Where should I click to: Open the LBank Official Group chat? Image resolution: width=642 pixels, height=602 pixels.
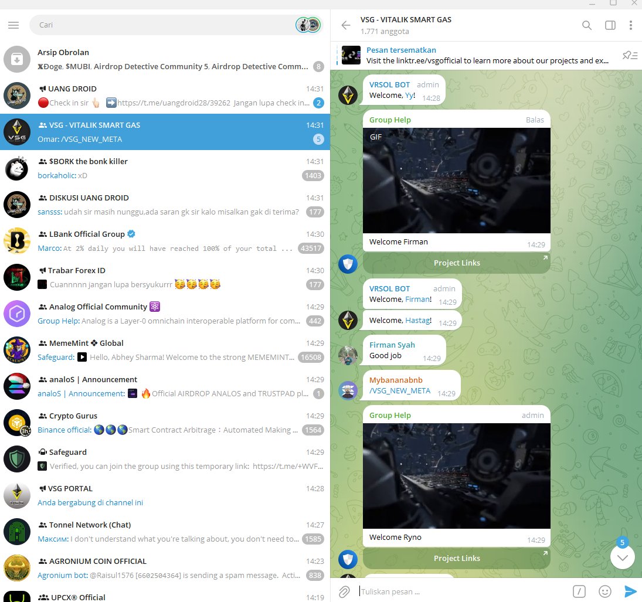[x=165, y=241]
